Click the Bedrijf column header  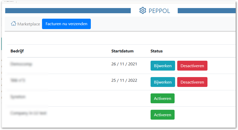point(17,51)
